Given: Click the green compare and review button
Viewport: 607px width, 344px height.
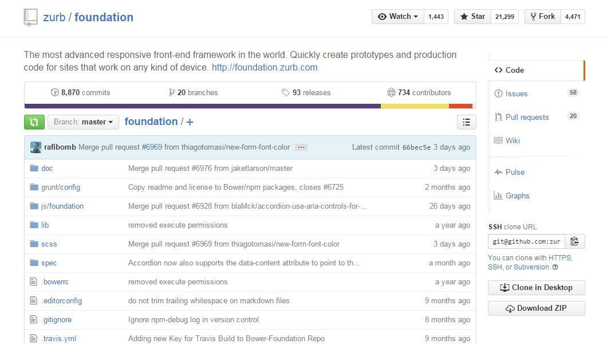Looking at the screenshot, I should click(x=34, y=122).
